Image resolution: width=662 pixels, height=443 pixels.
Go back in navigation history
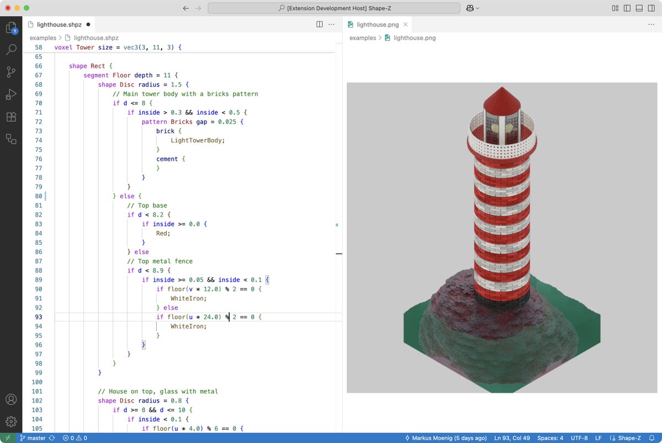tap(185, 8)
